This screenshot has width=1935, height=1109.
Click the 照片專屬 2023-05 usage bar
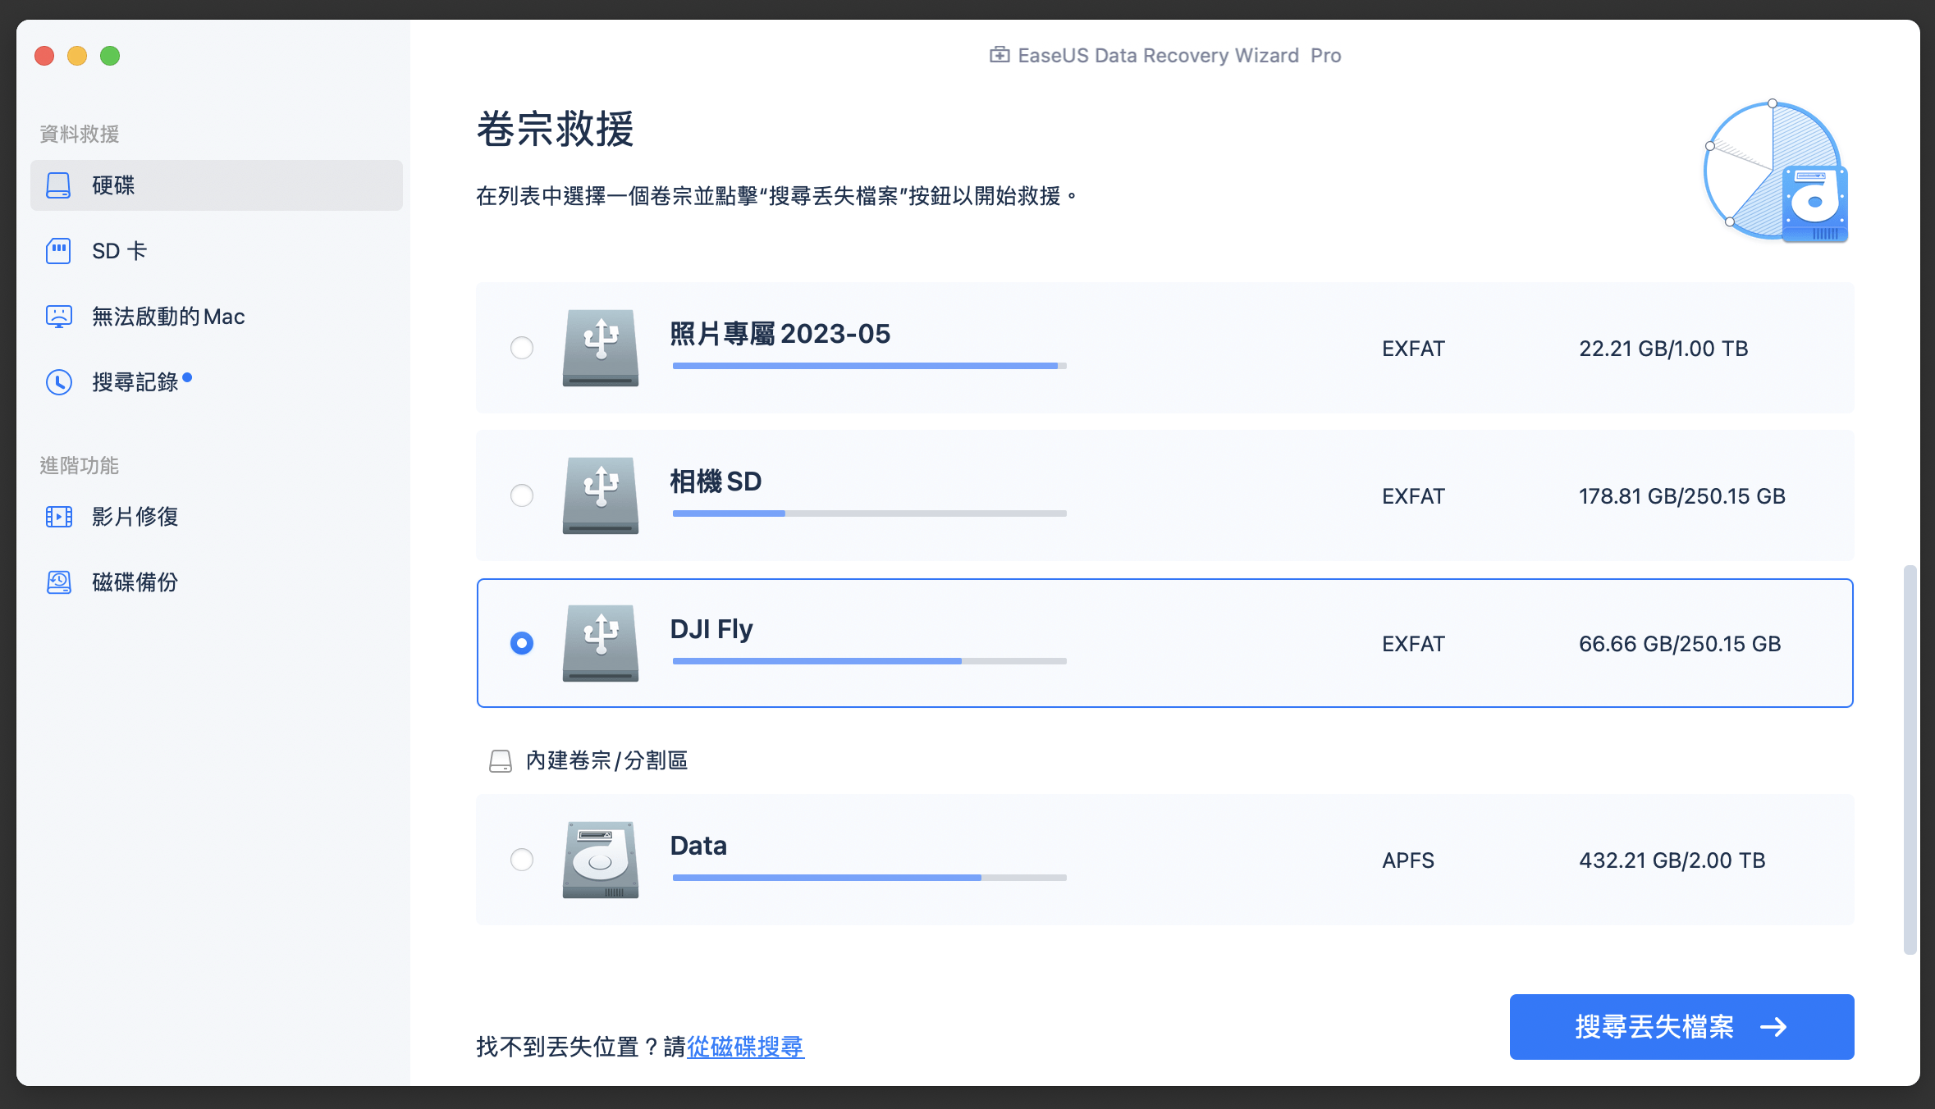(869, 366)
